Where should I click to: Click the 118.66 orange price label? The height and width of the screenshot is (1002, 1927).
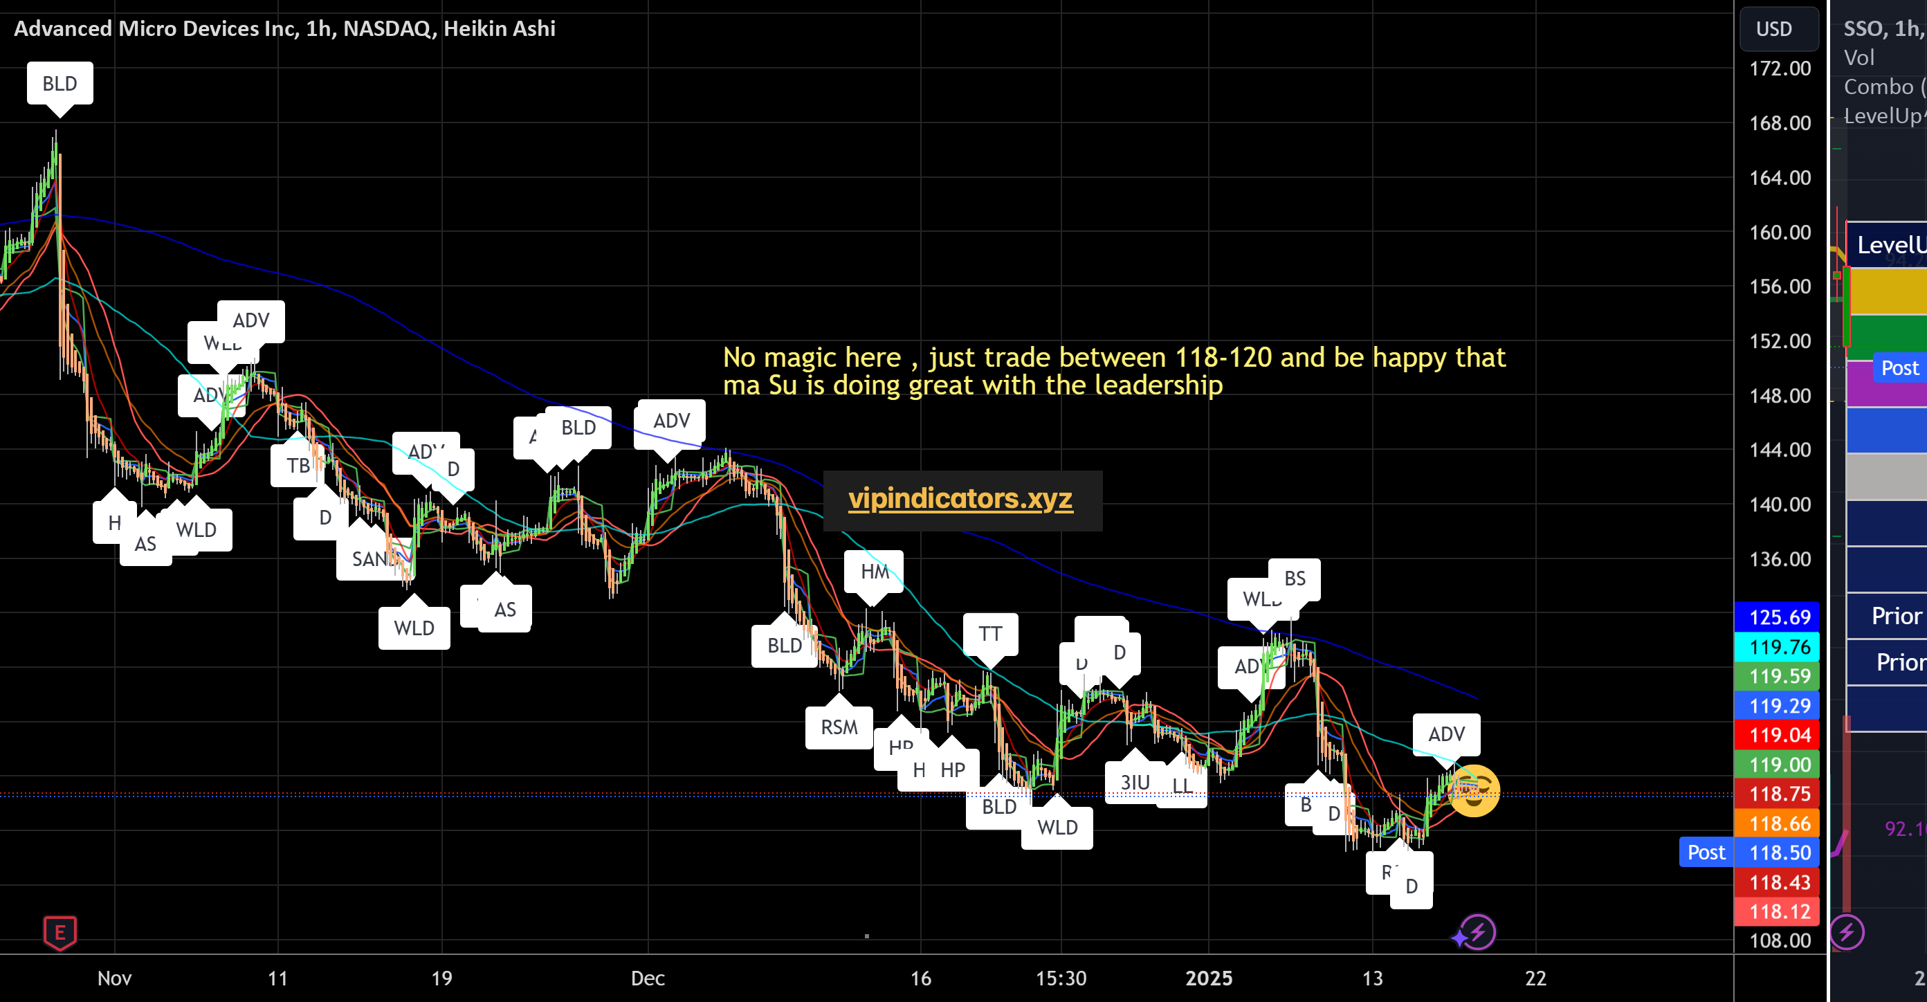click(1778, 823)
